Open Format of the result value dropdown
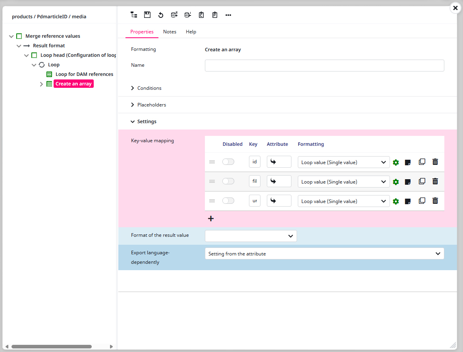Viewport: 463px width, 352px height. pos(251,236)
